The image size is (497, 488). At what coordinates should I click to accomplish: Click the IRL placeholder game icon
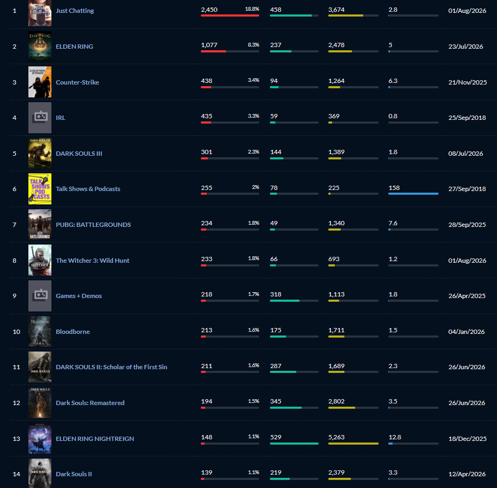click(40, 118)
